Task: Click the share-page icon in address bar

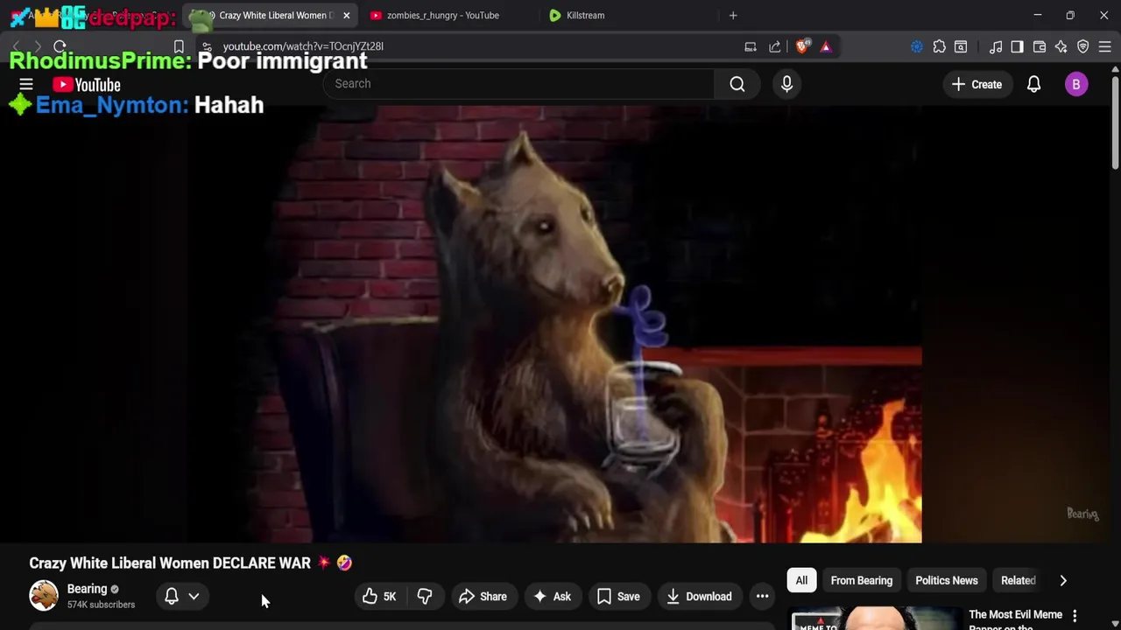Action: click(x=774, y=46)
